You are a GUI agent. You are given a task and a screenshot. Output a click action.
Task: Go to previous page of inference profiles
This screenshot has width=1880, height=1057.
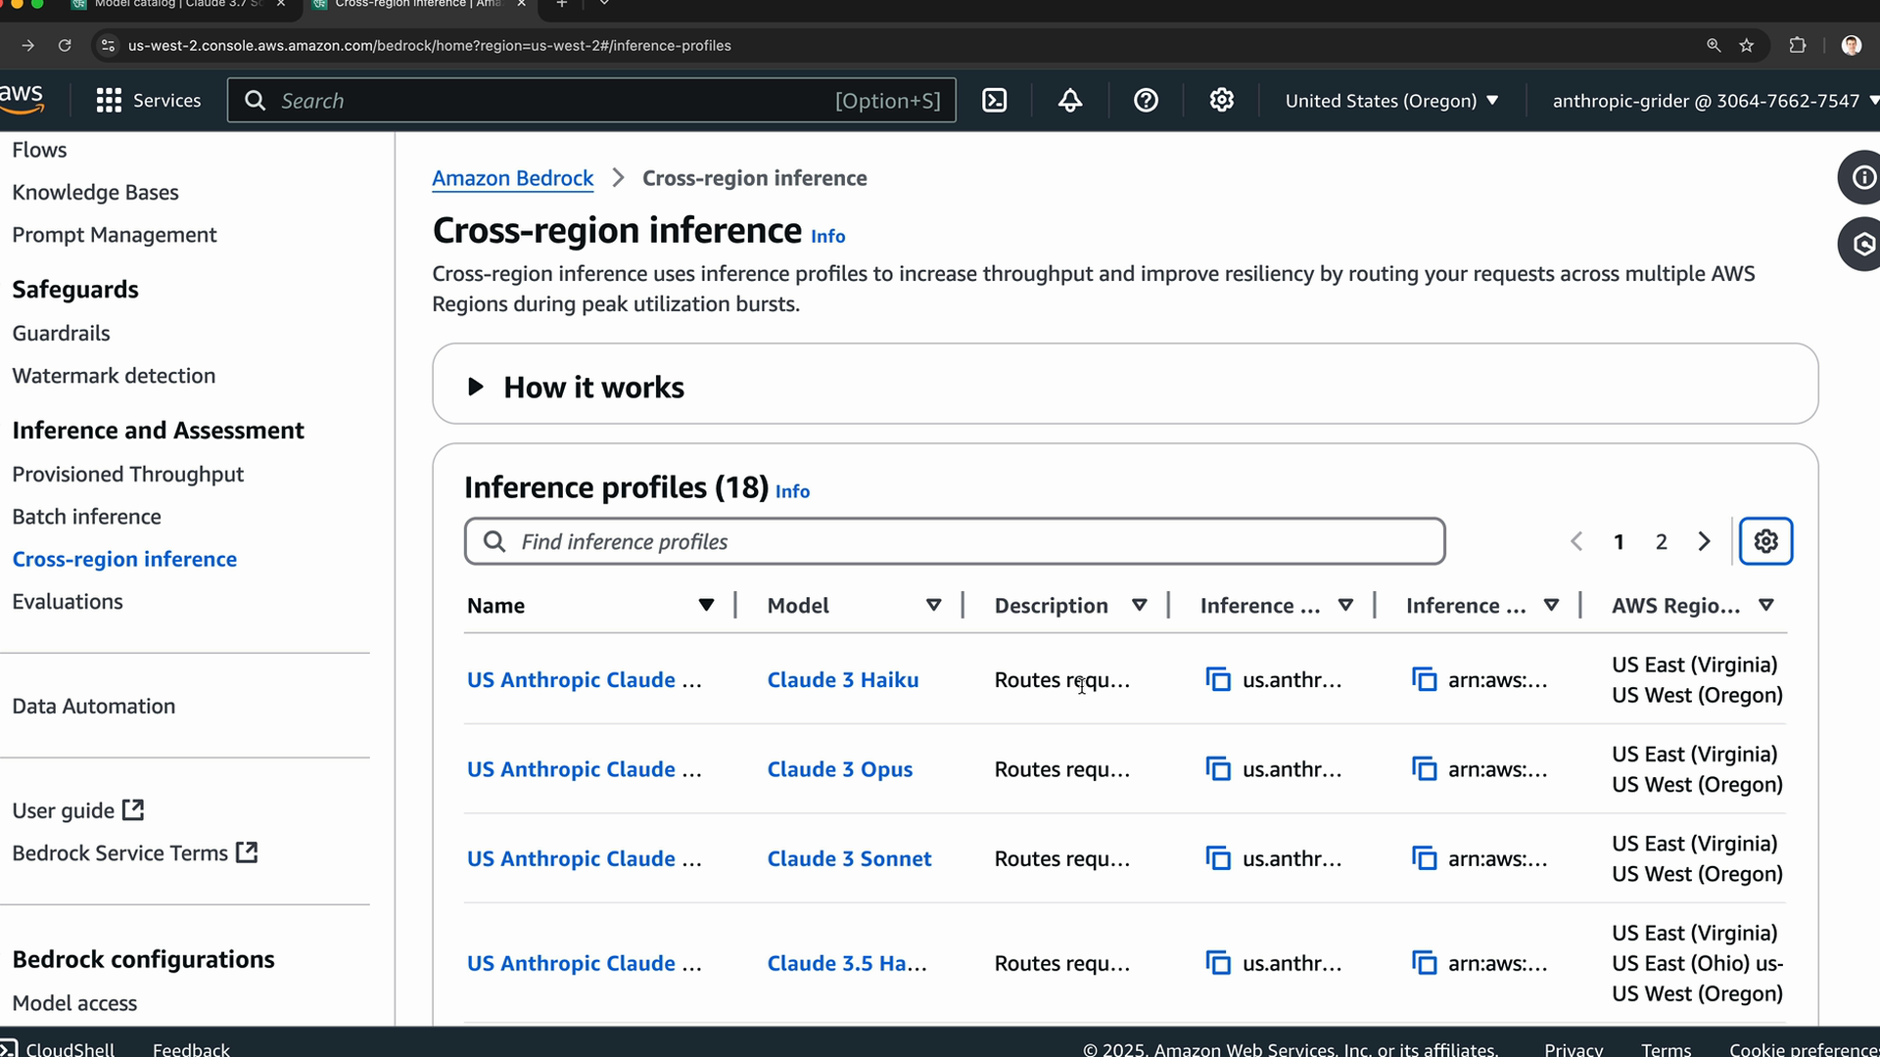coord(1576,541)
